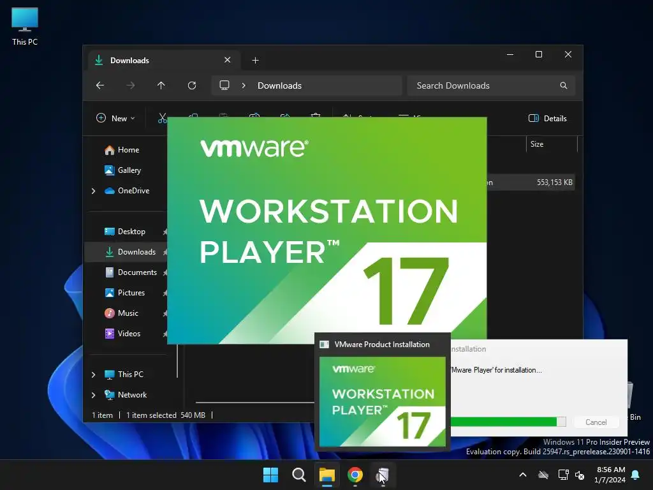Expand the address bar chevron before Downloads
The width and height of the screenshot is (653, 490).
(x=244, y=85)
